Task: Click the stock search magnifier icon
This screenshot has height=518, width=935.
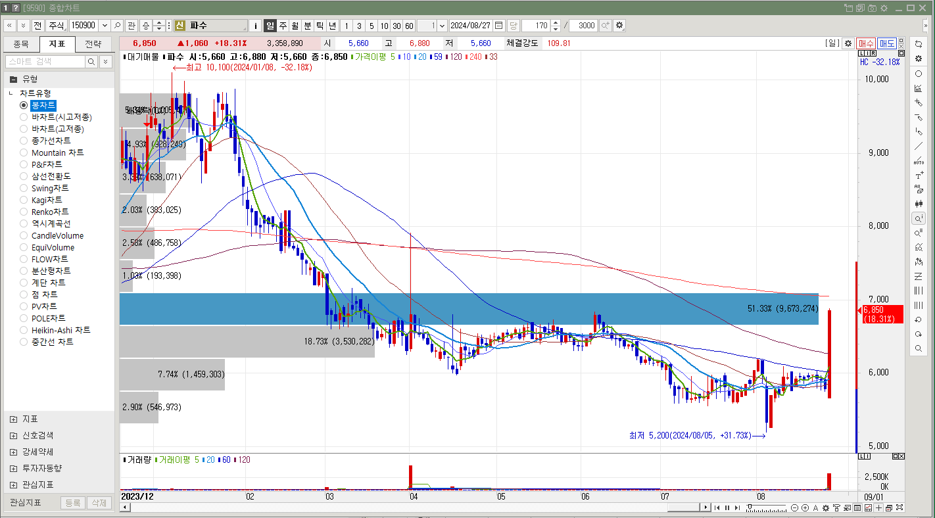Action: pyautogui.click(x=117, y=26)
